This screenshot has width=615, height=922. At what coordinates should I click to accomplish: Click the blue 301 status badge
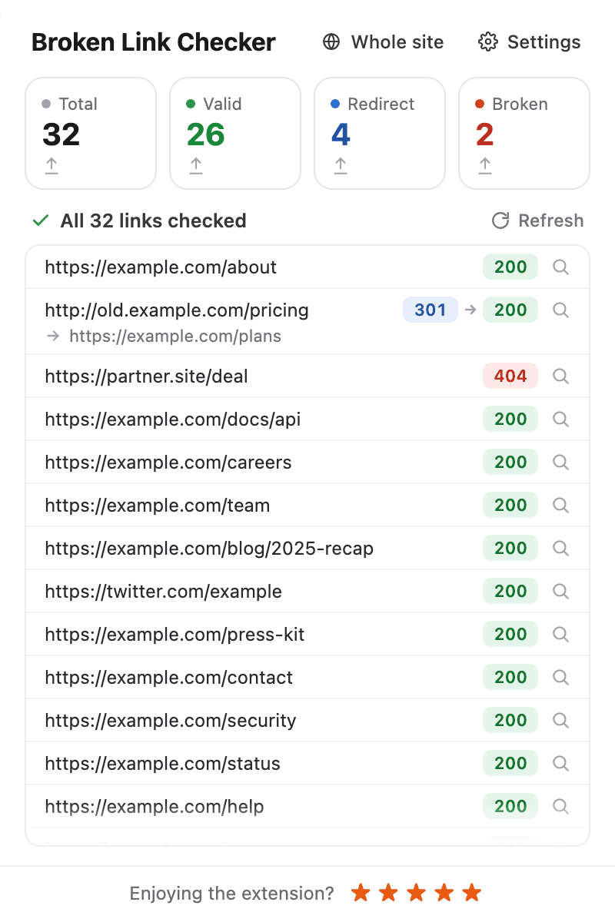[430, 310]
